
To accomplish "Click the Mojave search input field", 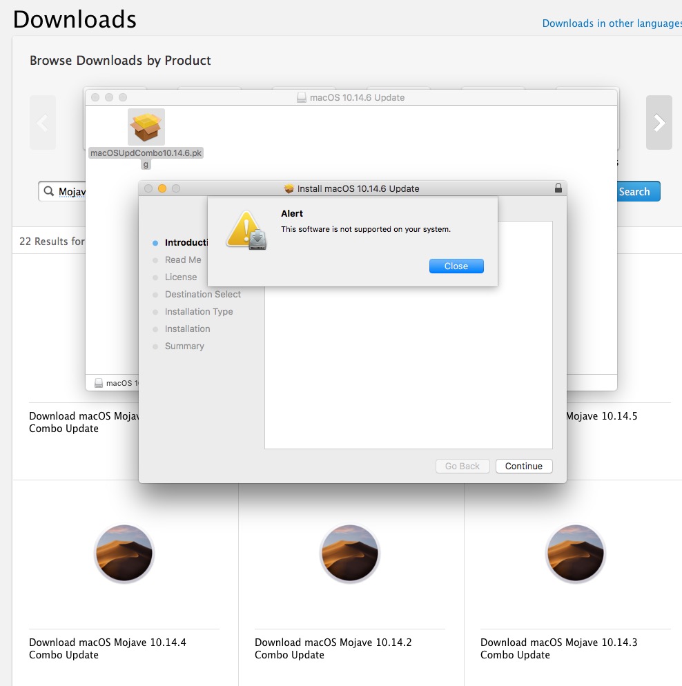I will 62,191.
